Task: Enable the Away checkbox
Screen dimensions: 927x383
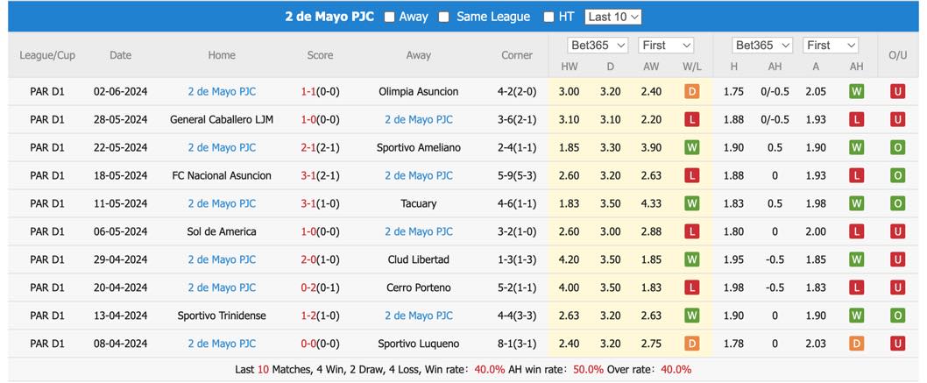Action: click(x=389, y=18)
